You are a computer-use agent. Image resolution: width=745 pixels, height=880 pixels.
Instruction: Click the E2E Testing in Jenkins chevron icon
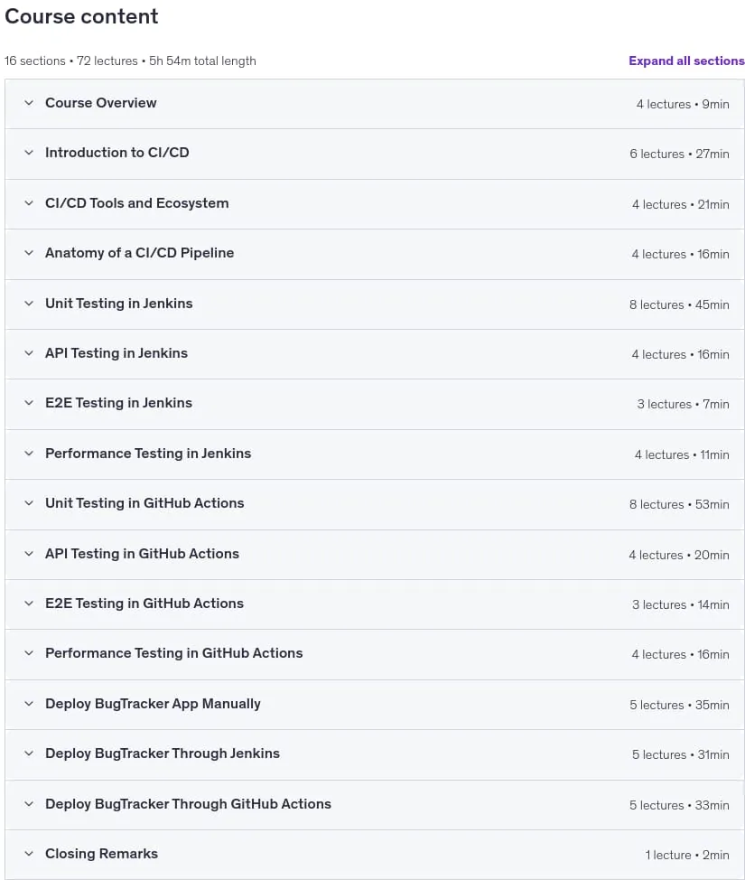coord(29,403)
